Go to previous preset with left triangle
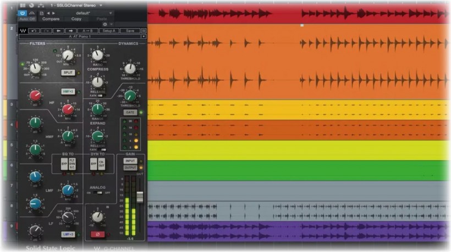 click(x=48, y=13)
